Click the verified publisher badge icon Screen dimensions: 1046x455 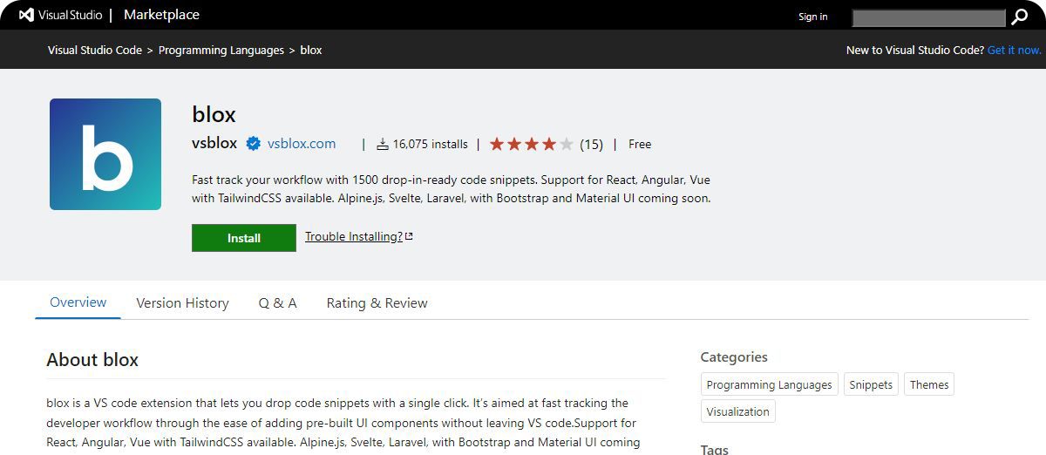click(253, 144)
